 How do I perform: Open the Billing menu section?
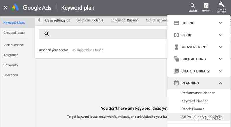[198, 23]
